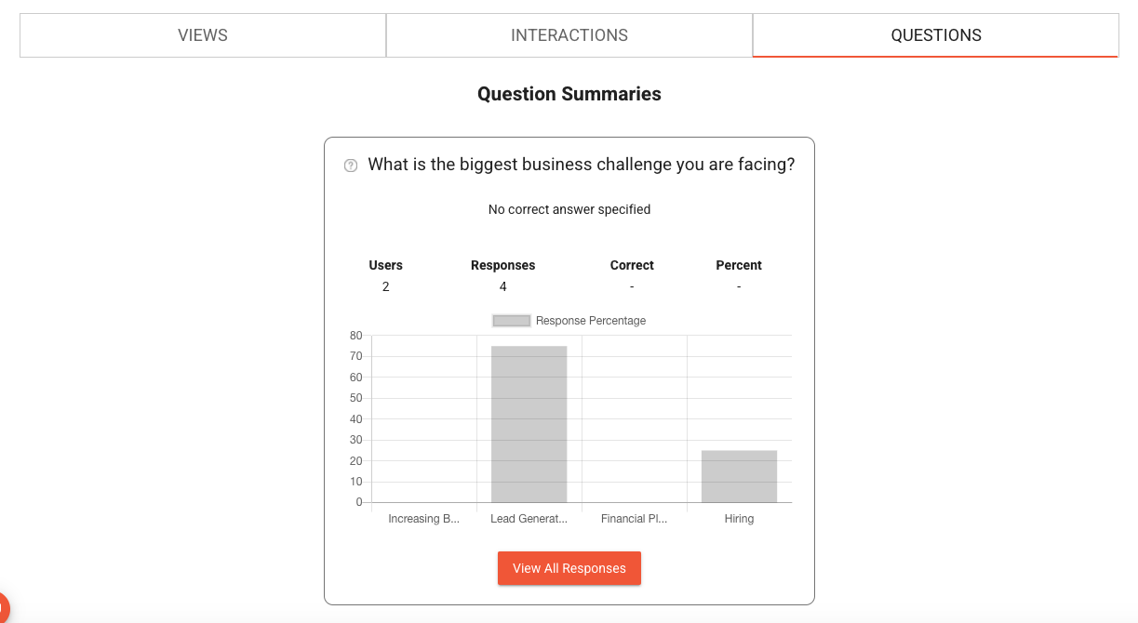This screenshot has height=623, width=1138.
Task: Click the 'Lead Generat...' axis label
Action: (x=529, y=519)
